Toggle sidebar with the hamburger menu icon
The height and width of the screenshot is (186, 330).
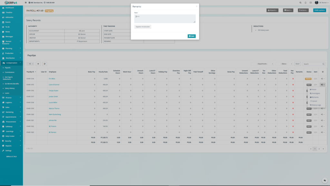(x=25, y=3)
